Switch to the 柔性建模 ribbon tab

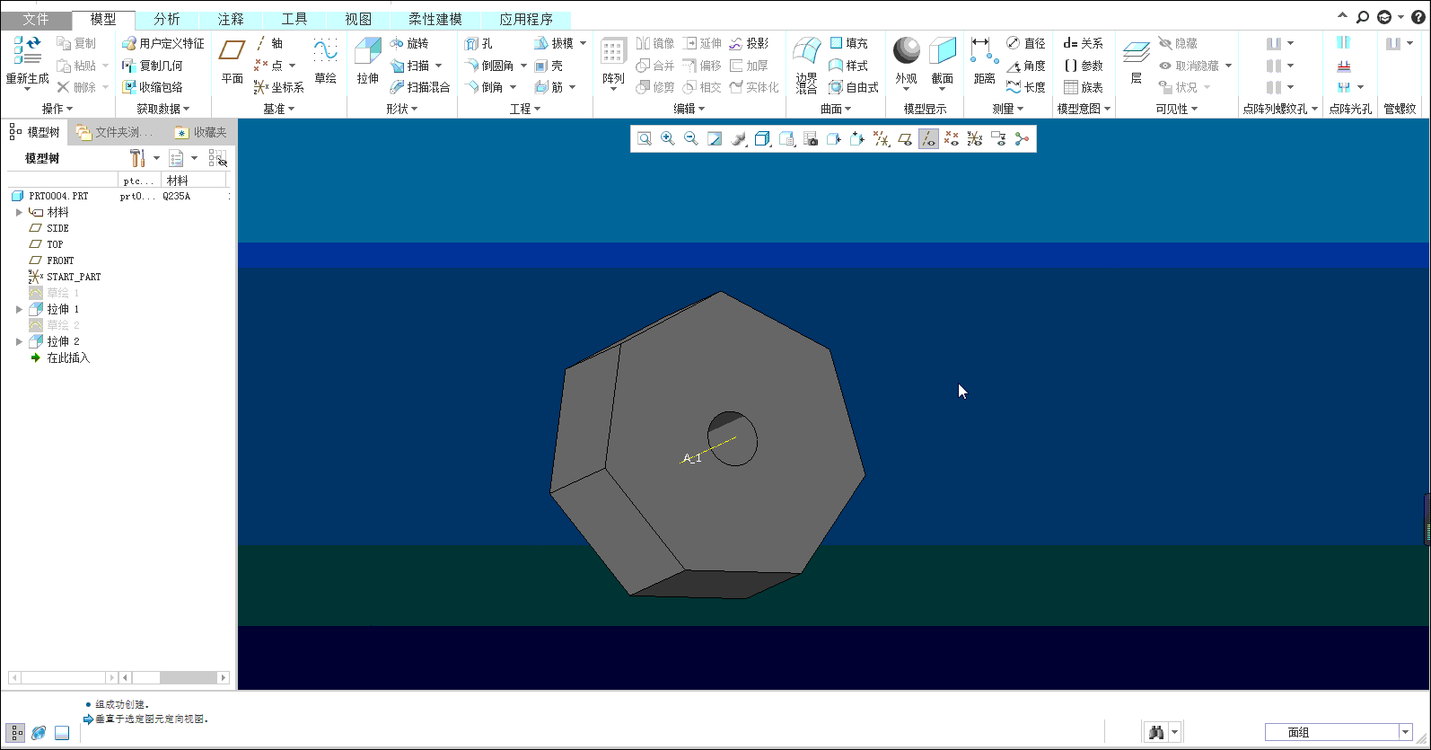coord(435,19)
